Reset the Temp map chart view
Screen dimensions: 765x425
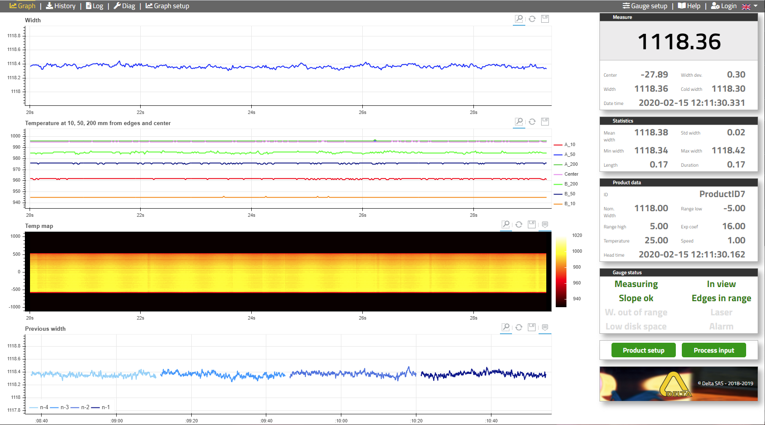click(519, 224)
